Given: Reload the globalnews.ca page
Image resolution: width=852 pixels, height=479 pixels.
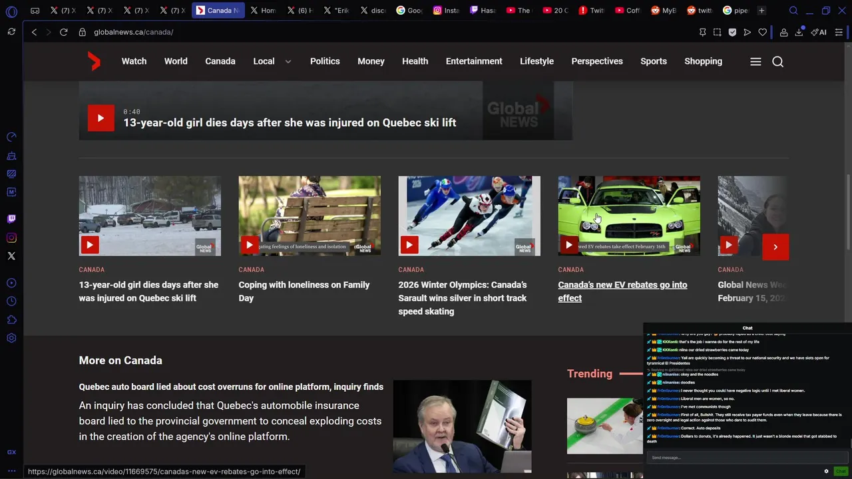Looking at the screenshot, I should tap(64, 32).
